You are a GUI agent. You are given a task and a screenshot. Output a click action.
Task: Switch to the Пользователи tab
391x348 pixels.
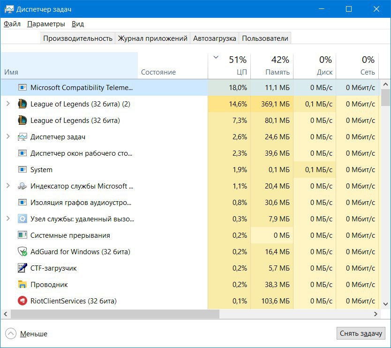[265, 38]
